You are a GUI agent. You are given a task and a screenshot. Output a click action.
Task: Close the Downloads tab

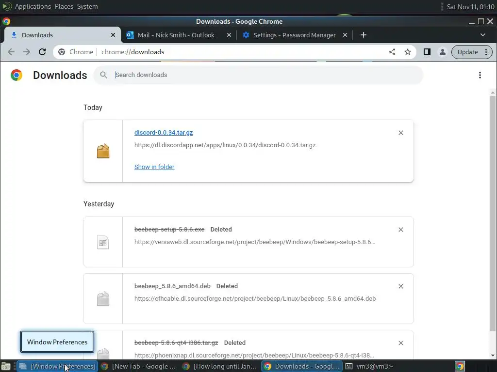click(x=113, y=35)
